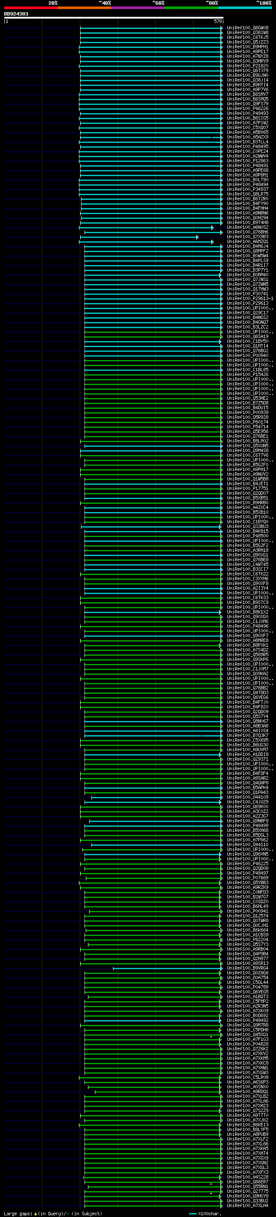Open hit UniRef100_Q6T379
This screenshot has height=1217, width=276.
click(248, 71)
